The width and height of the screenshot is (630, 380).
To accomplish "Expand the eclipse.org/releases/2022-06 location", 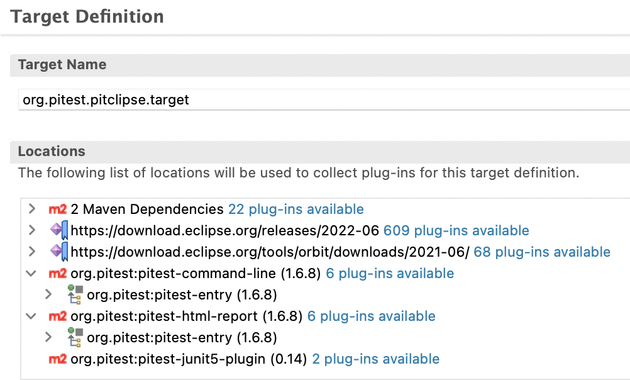I will click(31, 230).
